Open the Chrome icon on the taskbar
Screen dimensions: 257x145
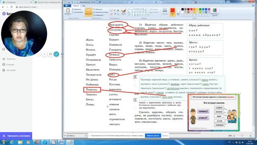[x=37, y=142]
